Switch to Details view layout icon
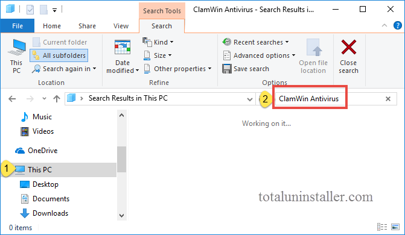The width and height of the screenshot is (405, 235). [382, 227]
